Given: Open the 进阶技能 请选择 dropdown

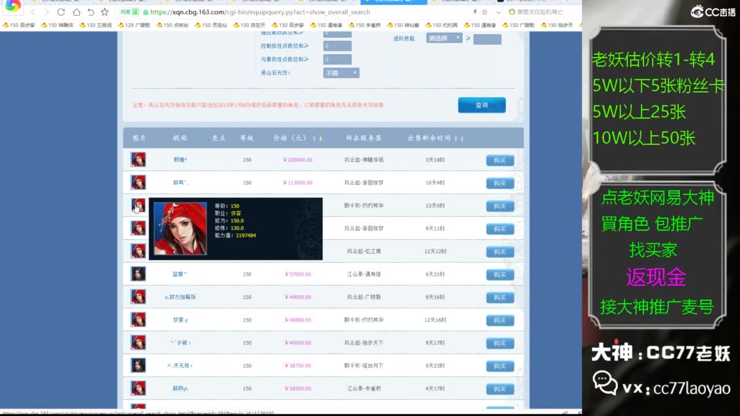Looking at the screenshot, I should click(x=443, y=38).
